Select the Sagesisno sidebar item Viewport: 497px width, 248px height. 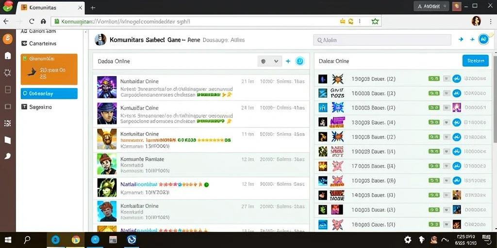[36, 107]
